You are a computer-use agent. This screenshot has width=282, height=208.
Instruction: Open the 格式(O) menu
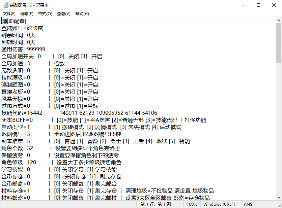pyautogui.click(x=45, y=13)
